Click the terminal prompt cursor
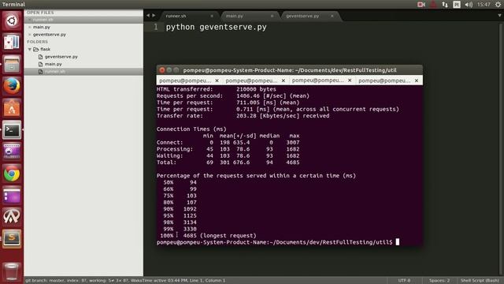This screenshot has height=284, width=504. tap(398, 242)
